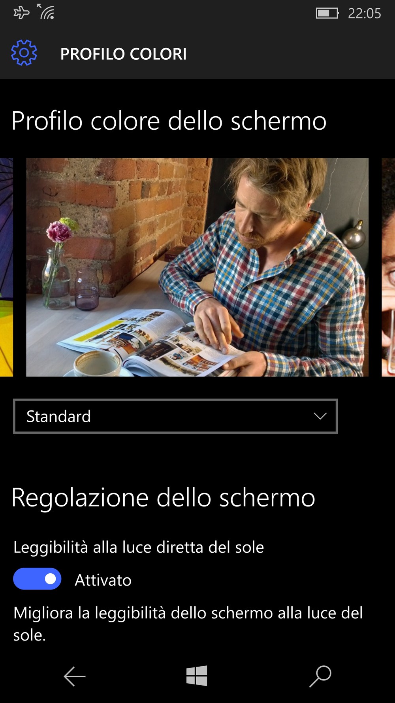
Task: Tap Leggibilità alla luce diretta del sole label
Action: pyautogui.click(x=139, y=547)
